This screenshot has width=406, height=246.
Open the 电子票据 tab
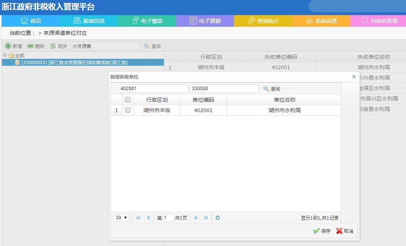click(205, 20)
